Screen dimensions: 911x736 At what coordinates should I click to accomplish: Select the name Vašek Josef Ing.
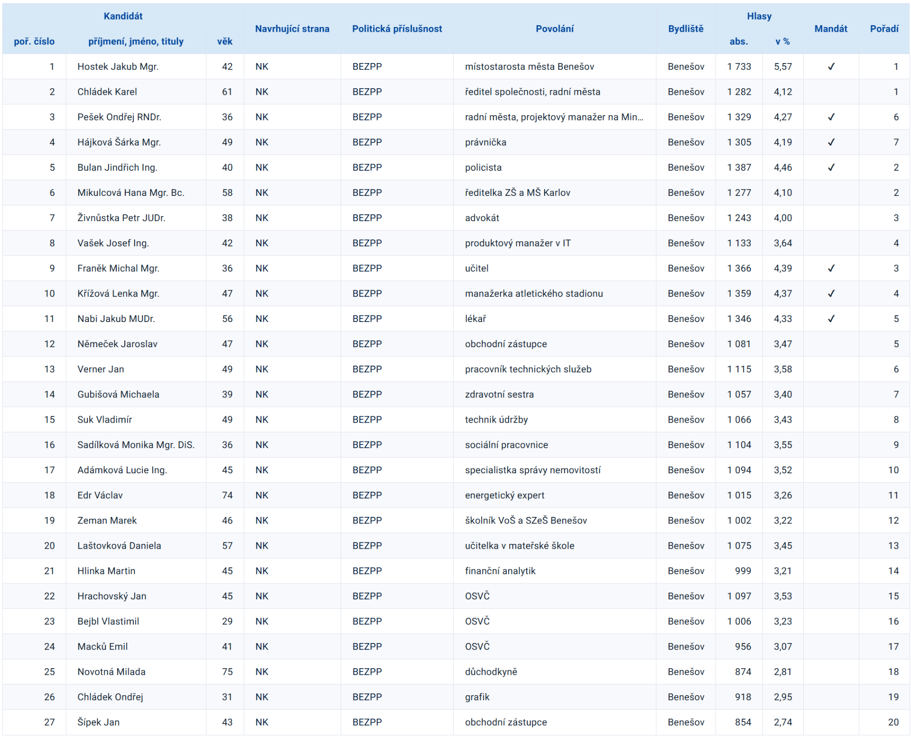[113, 243]
